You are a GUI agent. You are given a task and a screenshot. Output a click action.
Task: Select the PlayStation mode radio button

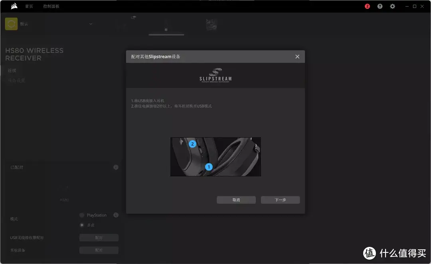point(82,215)
